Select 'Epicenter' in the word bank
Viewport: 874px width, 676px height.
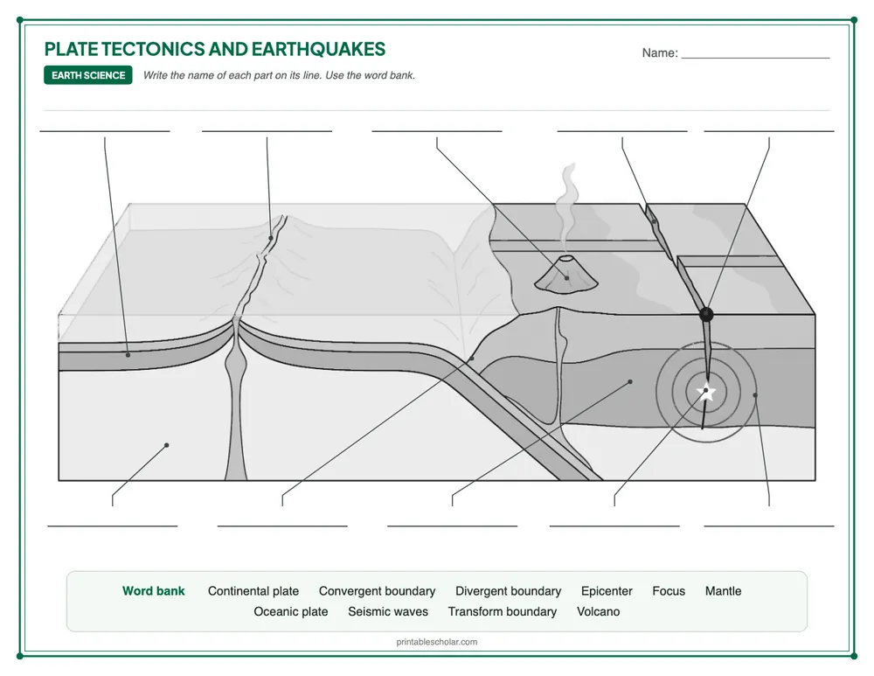tap(607, 590)
